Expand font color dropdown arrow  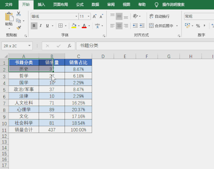pos(89,26)
